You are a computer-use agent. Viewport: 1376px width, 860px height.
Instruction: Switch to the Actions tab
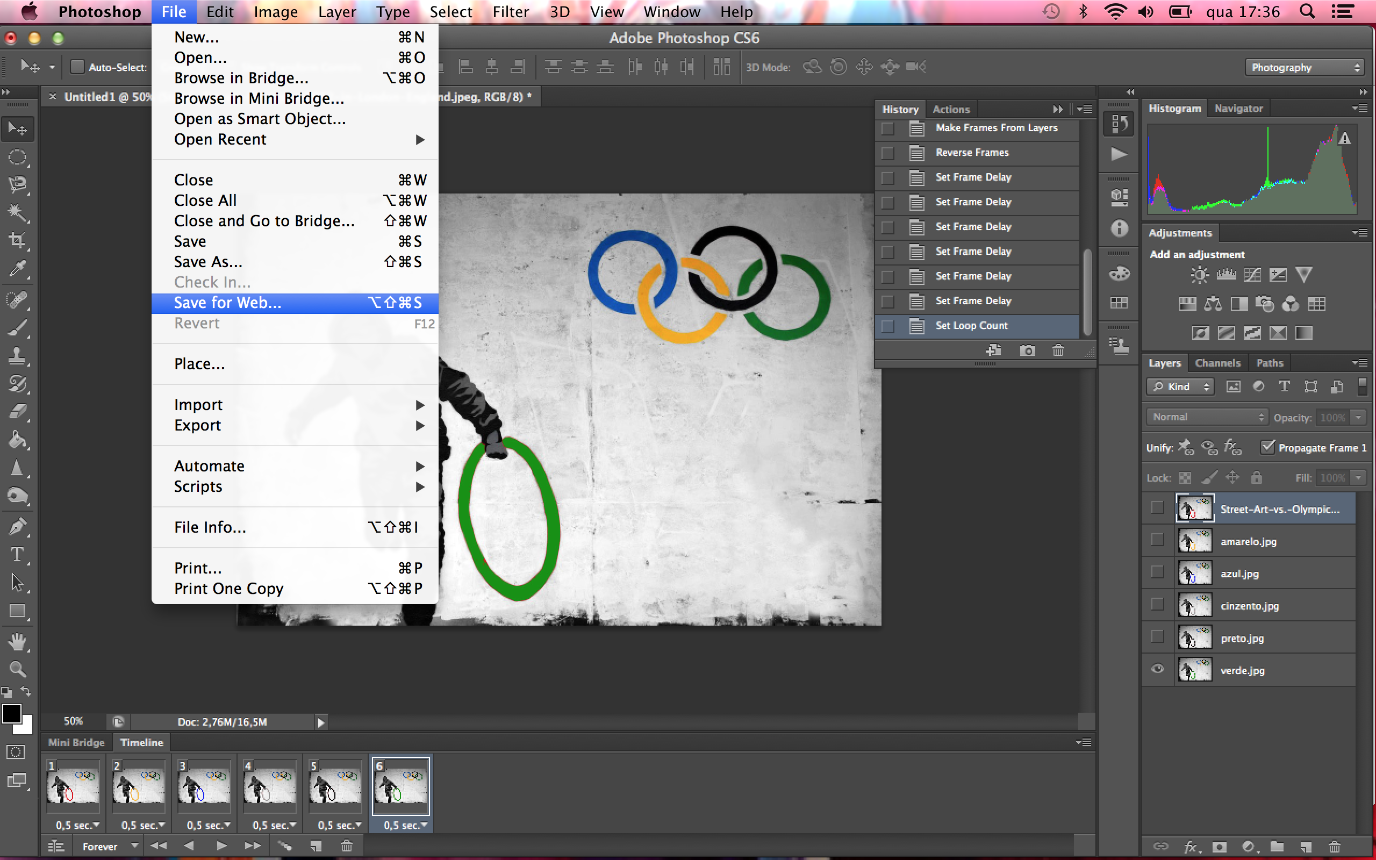tap(951, 109)
